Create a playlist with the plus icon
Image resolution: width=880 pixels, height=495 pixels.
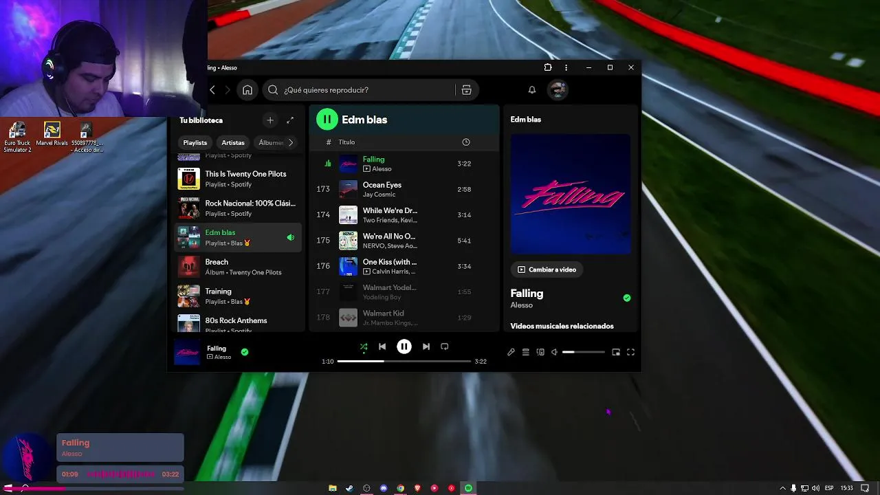(x=270, y=120)
